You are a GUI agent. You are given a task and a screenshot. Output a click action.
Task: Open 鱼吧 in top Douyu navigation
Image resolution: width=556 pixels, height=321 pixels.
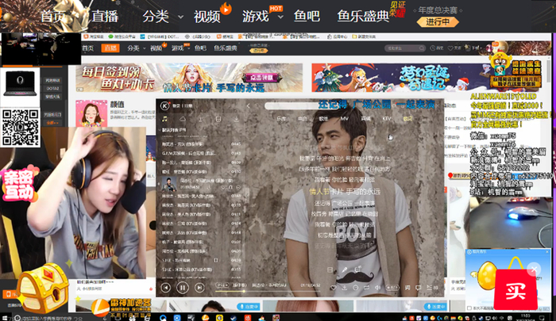[307, 17]
